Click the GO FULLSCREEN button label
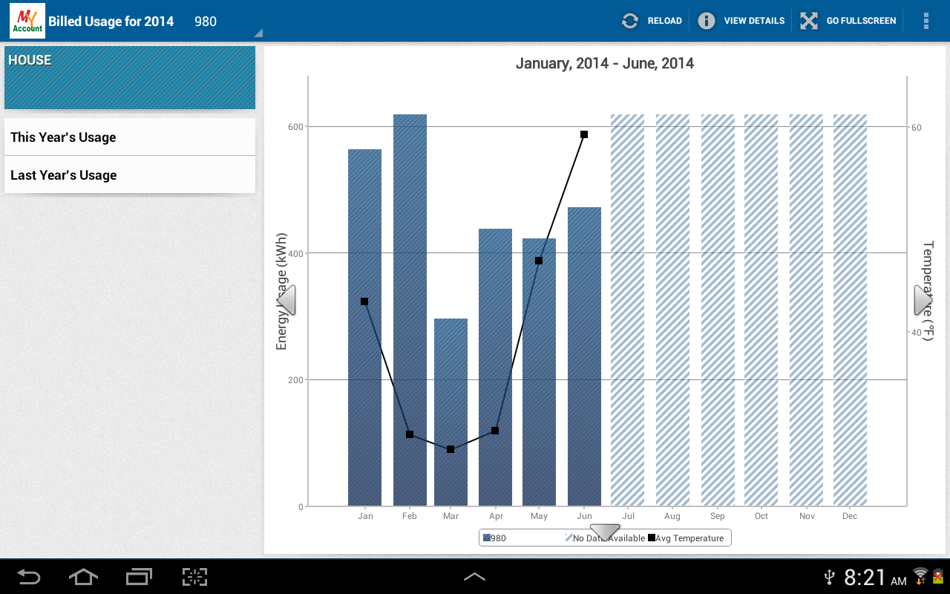This screenshot has width=950, height=594. [862, 21]
